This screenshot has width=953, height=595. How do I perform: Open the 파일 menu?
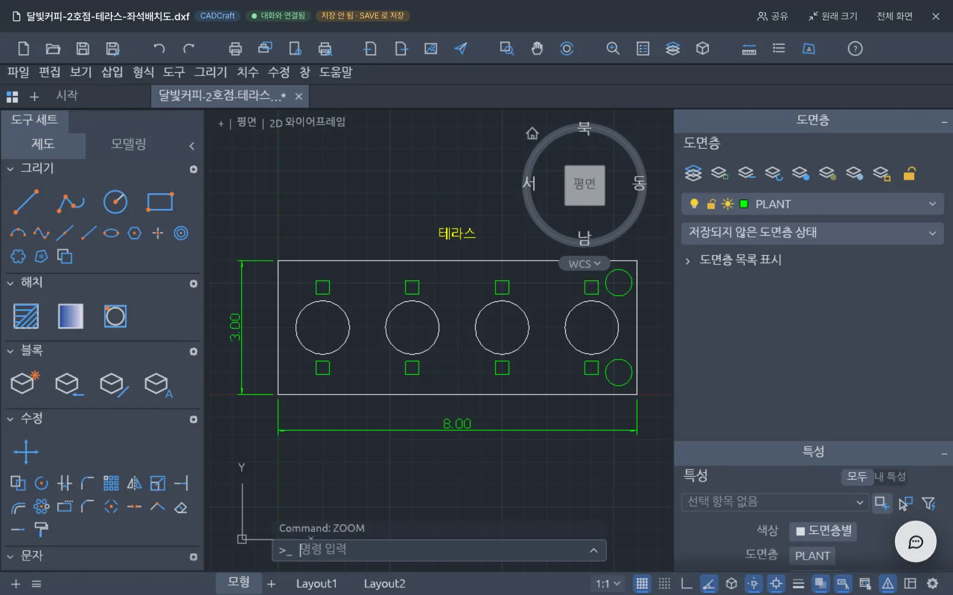(18, 72)
